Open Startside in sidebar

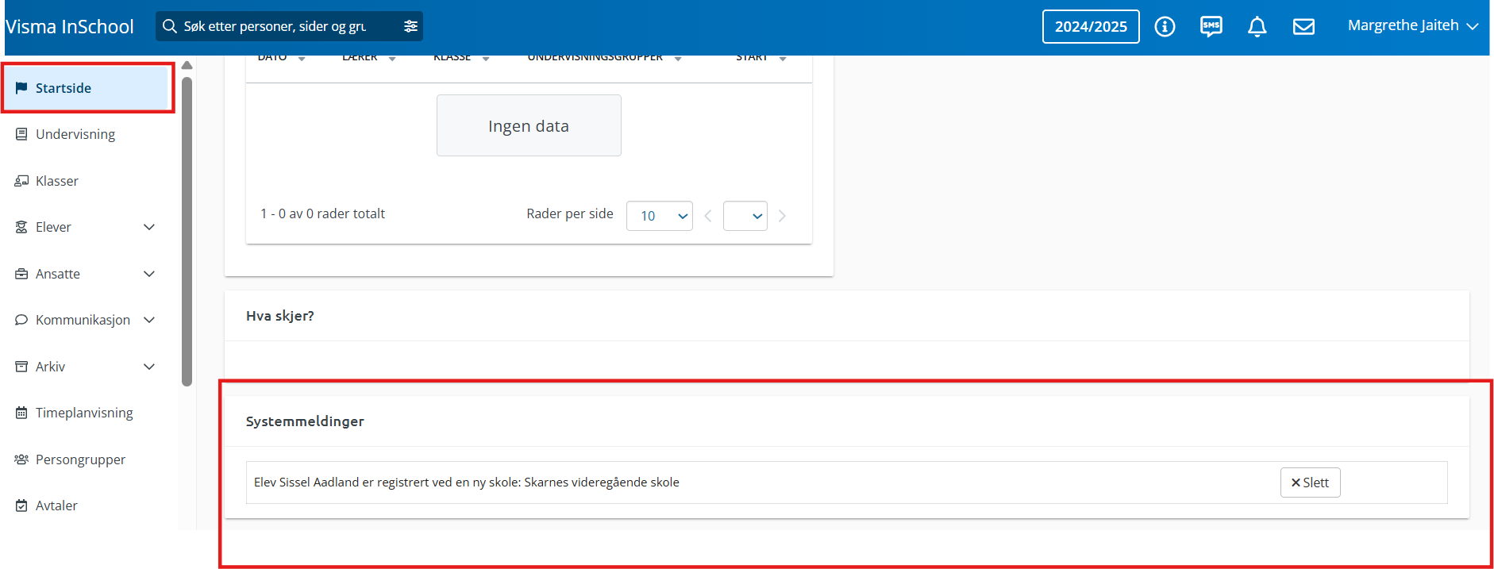(x=87, y=88)
